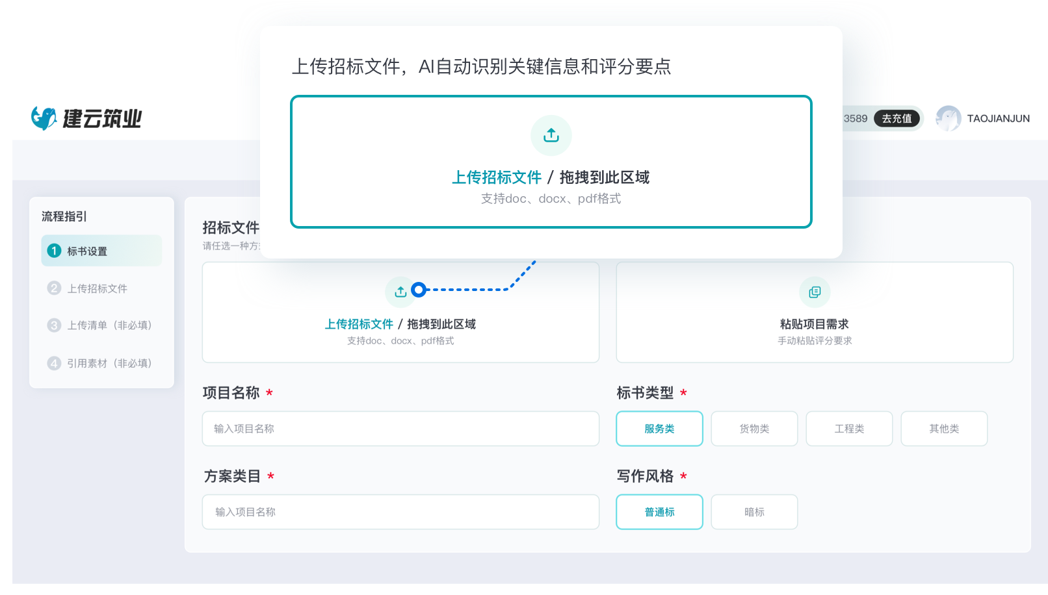Screen dimensions: 1048x595
Task: Click the 建云筑业 logo icon
Action: pos(44,118)
